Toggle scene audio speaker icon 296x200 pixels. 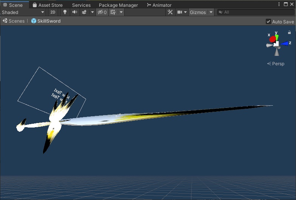click(x=75, y=12)
